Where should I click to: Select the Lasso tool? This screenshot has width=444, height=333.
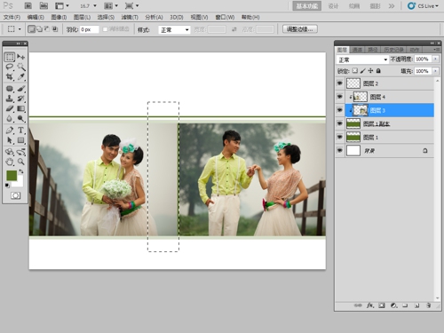coord(10,67)
